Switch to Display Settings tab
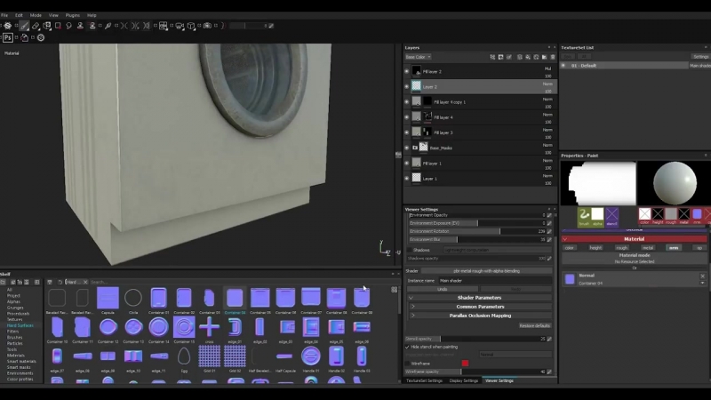Screen dimensions: 711x400 point(464,380)
